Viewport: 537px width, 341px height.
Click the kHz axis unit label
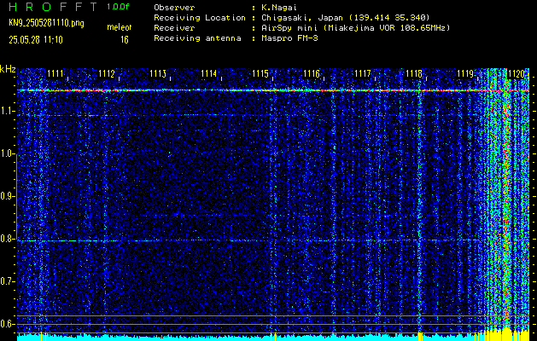click(8, 69)
